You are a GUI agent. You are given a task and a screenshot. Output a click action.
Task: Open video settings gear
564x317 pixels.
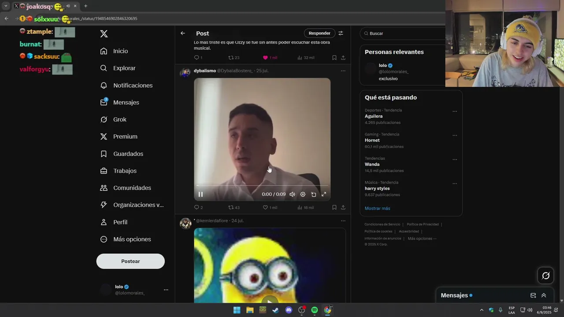(x=303, y=194)
